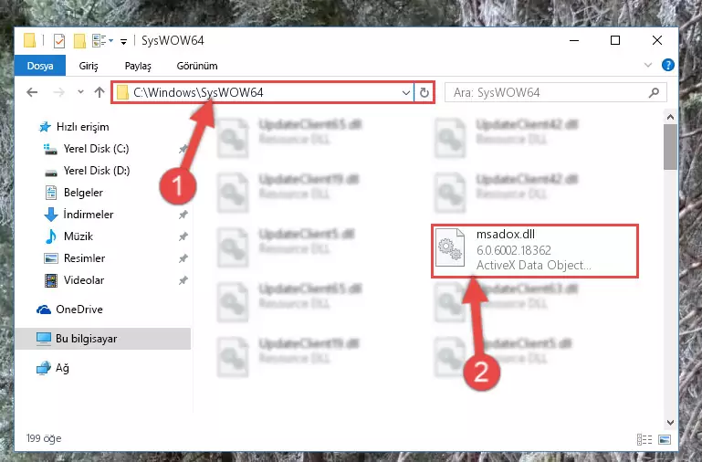This screenshot has width=702, height=462.
Task: Switch to the Giriş ribbon tab
Action: click(89, 66)
